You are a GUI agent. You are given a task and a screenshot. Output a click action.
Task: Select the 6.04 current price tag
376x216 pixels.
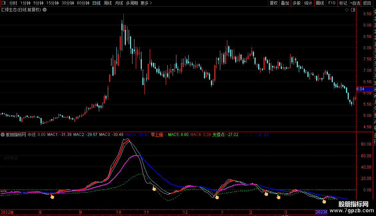coord(364,89)
